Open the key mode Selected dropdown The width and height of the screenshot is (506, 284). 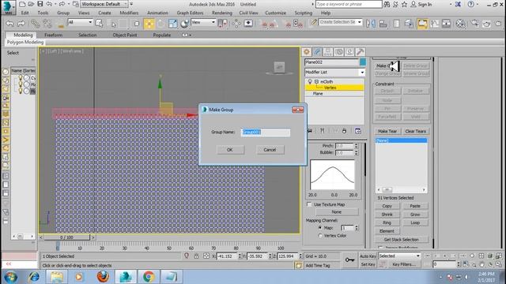pos(399,256)
